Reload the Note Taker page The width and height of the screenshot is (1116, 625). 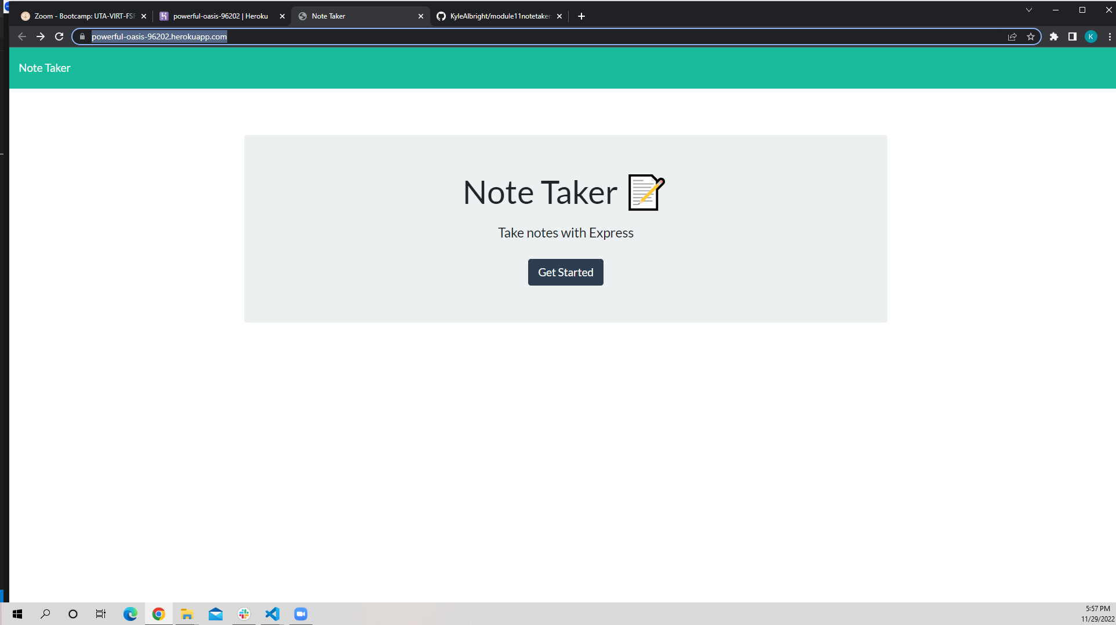[59, 36]
